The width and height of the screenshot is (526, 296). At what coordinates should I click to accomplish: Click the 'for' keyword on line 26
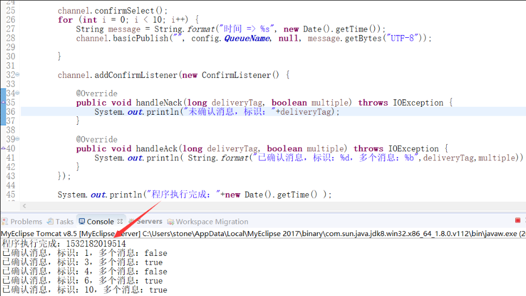pyautogui.click(x=65, y=20)
